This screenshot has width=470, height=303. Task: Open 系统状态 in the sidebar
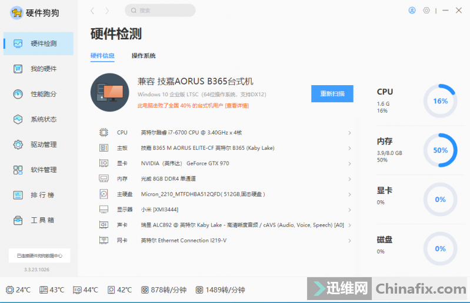click(38, 119)
